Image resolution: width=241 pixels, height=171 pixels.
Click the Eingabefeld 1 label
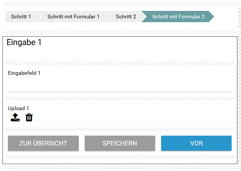coord(24,73)
